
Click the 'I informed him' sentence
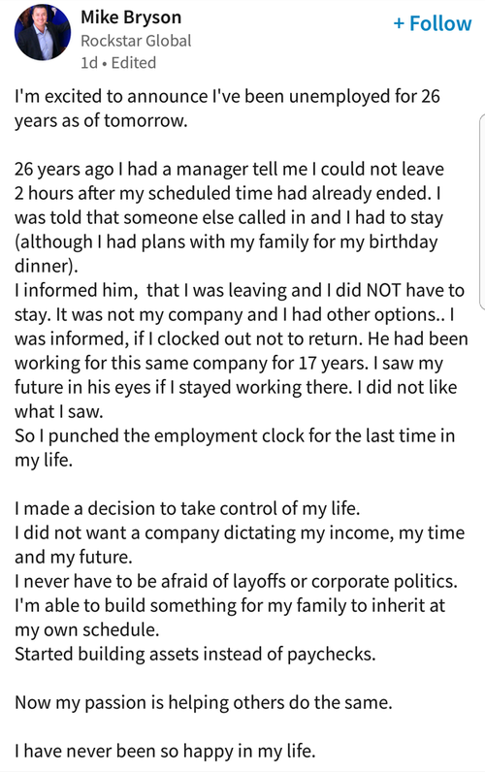(240, 302)
